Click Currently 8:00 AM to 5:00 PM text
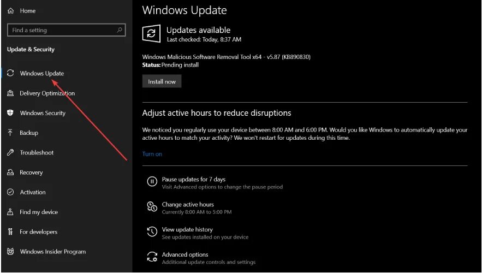Screen dimensions: 482x273 coord(197,212)
